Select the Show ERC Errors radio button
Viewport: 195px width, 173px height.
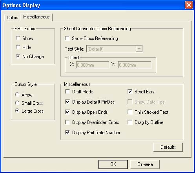click(x=18, y=38)
